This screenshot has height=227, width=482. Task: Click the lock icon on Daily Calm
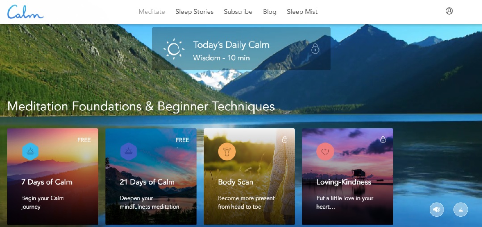click(315, 48)
